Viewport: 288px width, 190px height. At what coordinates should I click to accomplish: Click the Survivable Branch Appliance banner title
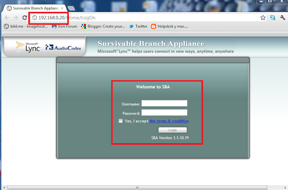pos(151,44)
